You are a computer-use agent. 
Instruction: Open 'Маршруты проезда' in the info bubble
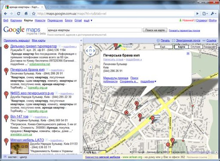[116, 78]
